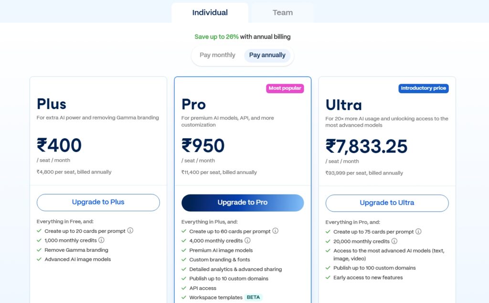This screenshot has width=489, height=303.
Task: Select the Individual tab
Action: click(210, 12)
